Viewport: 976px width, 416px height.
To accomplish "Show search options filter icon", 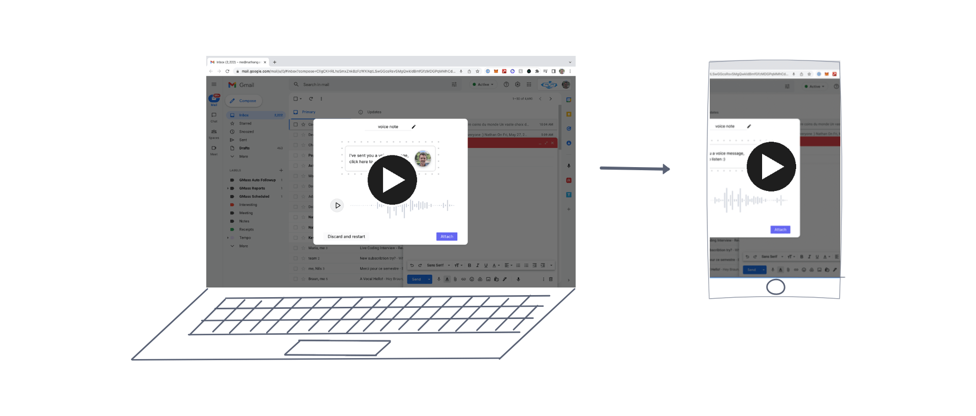I will [454, 84].
